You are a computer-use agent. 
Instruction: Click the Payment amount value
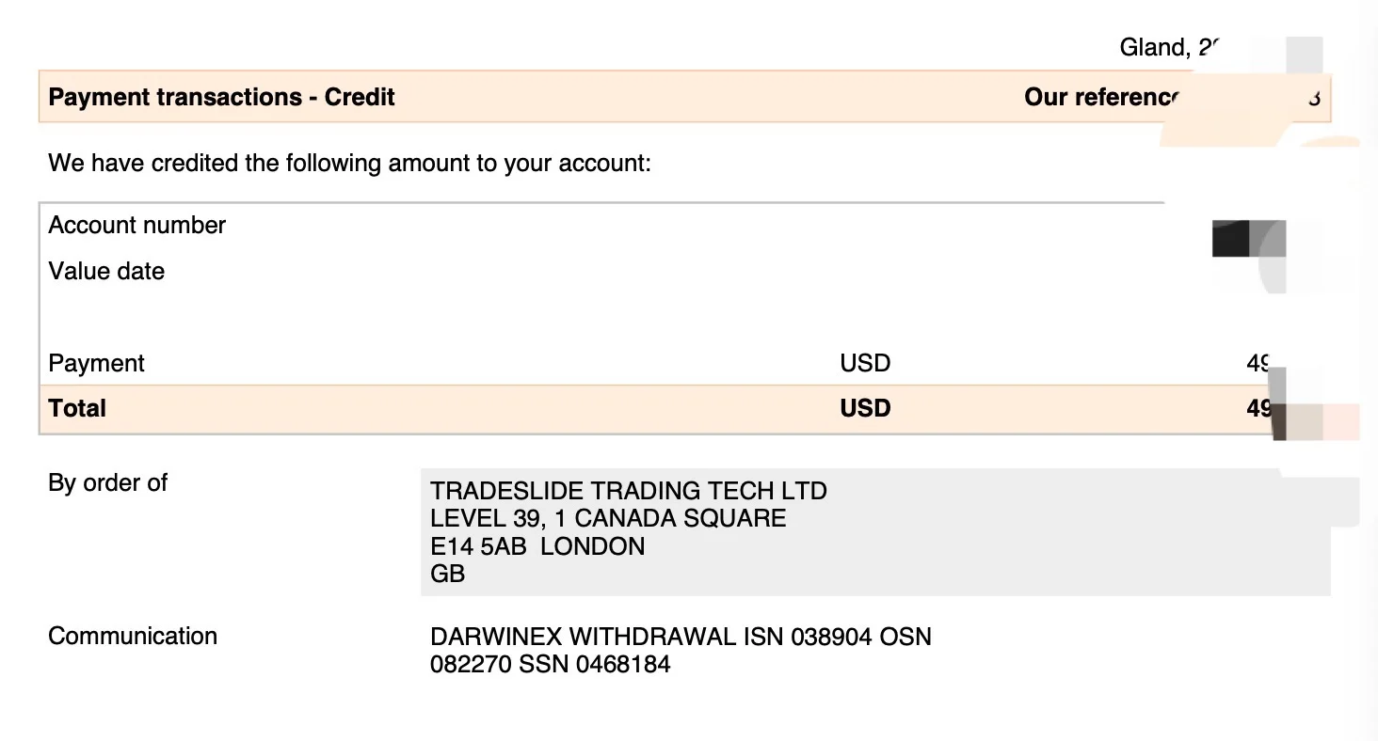tap(1258, 363)
